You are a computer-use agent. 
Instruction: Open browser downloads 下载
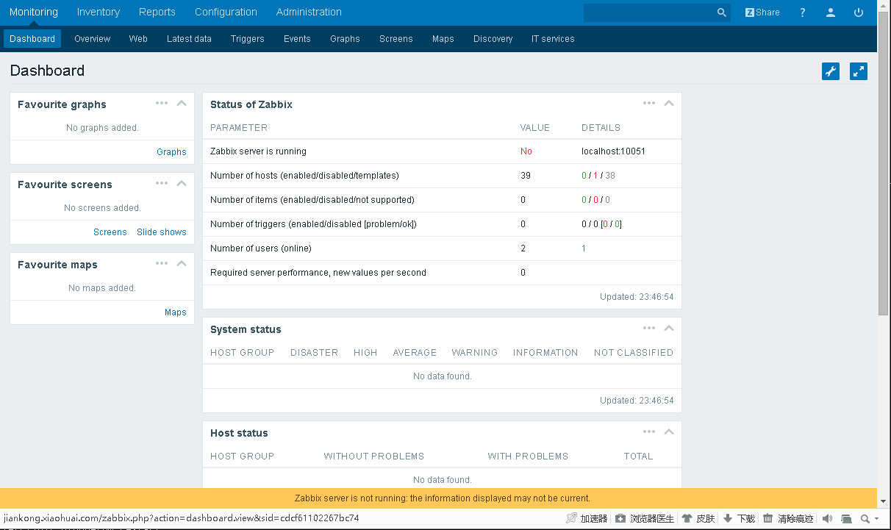click(x=739, y=518)
